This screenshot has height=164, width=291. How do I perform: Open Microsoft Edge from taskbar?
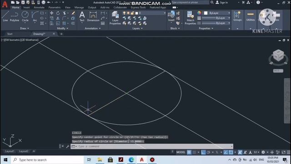click(x=131, y=160)
